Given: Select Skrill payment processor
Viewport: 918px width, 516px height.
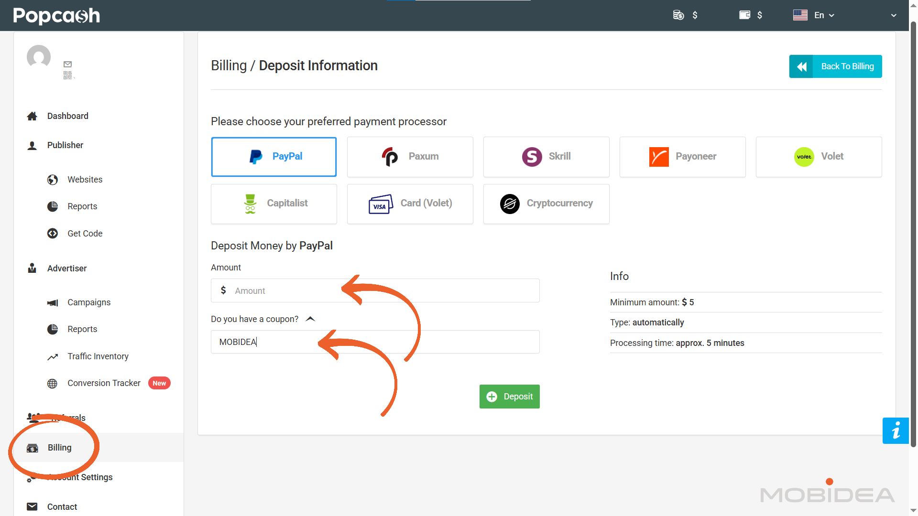Looking at the screenshot, I should coord(546,157).
